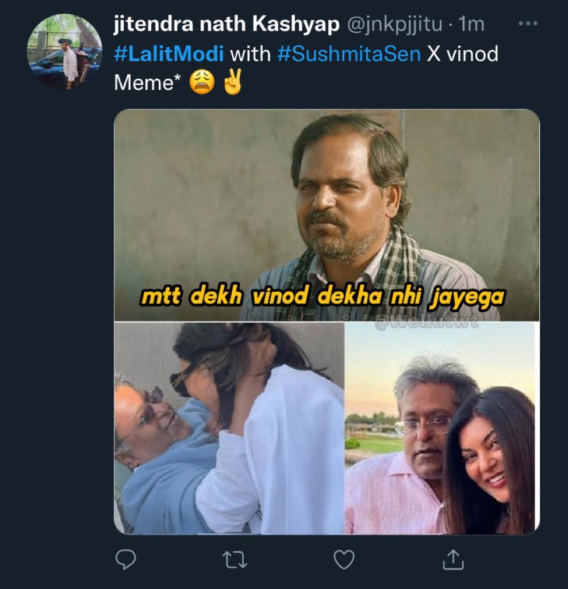Open the jitendra nath Kashyap profile name
Screen dimensions: 568x589
coord(227,25)
